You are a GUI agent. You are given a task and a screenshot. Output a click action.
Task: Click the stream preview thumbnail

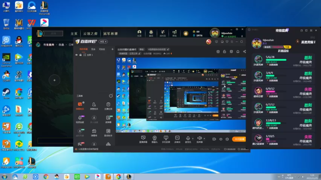181,95
